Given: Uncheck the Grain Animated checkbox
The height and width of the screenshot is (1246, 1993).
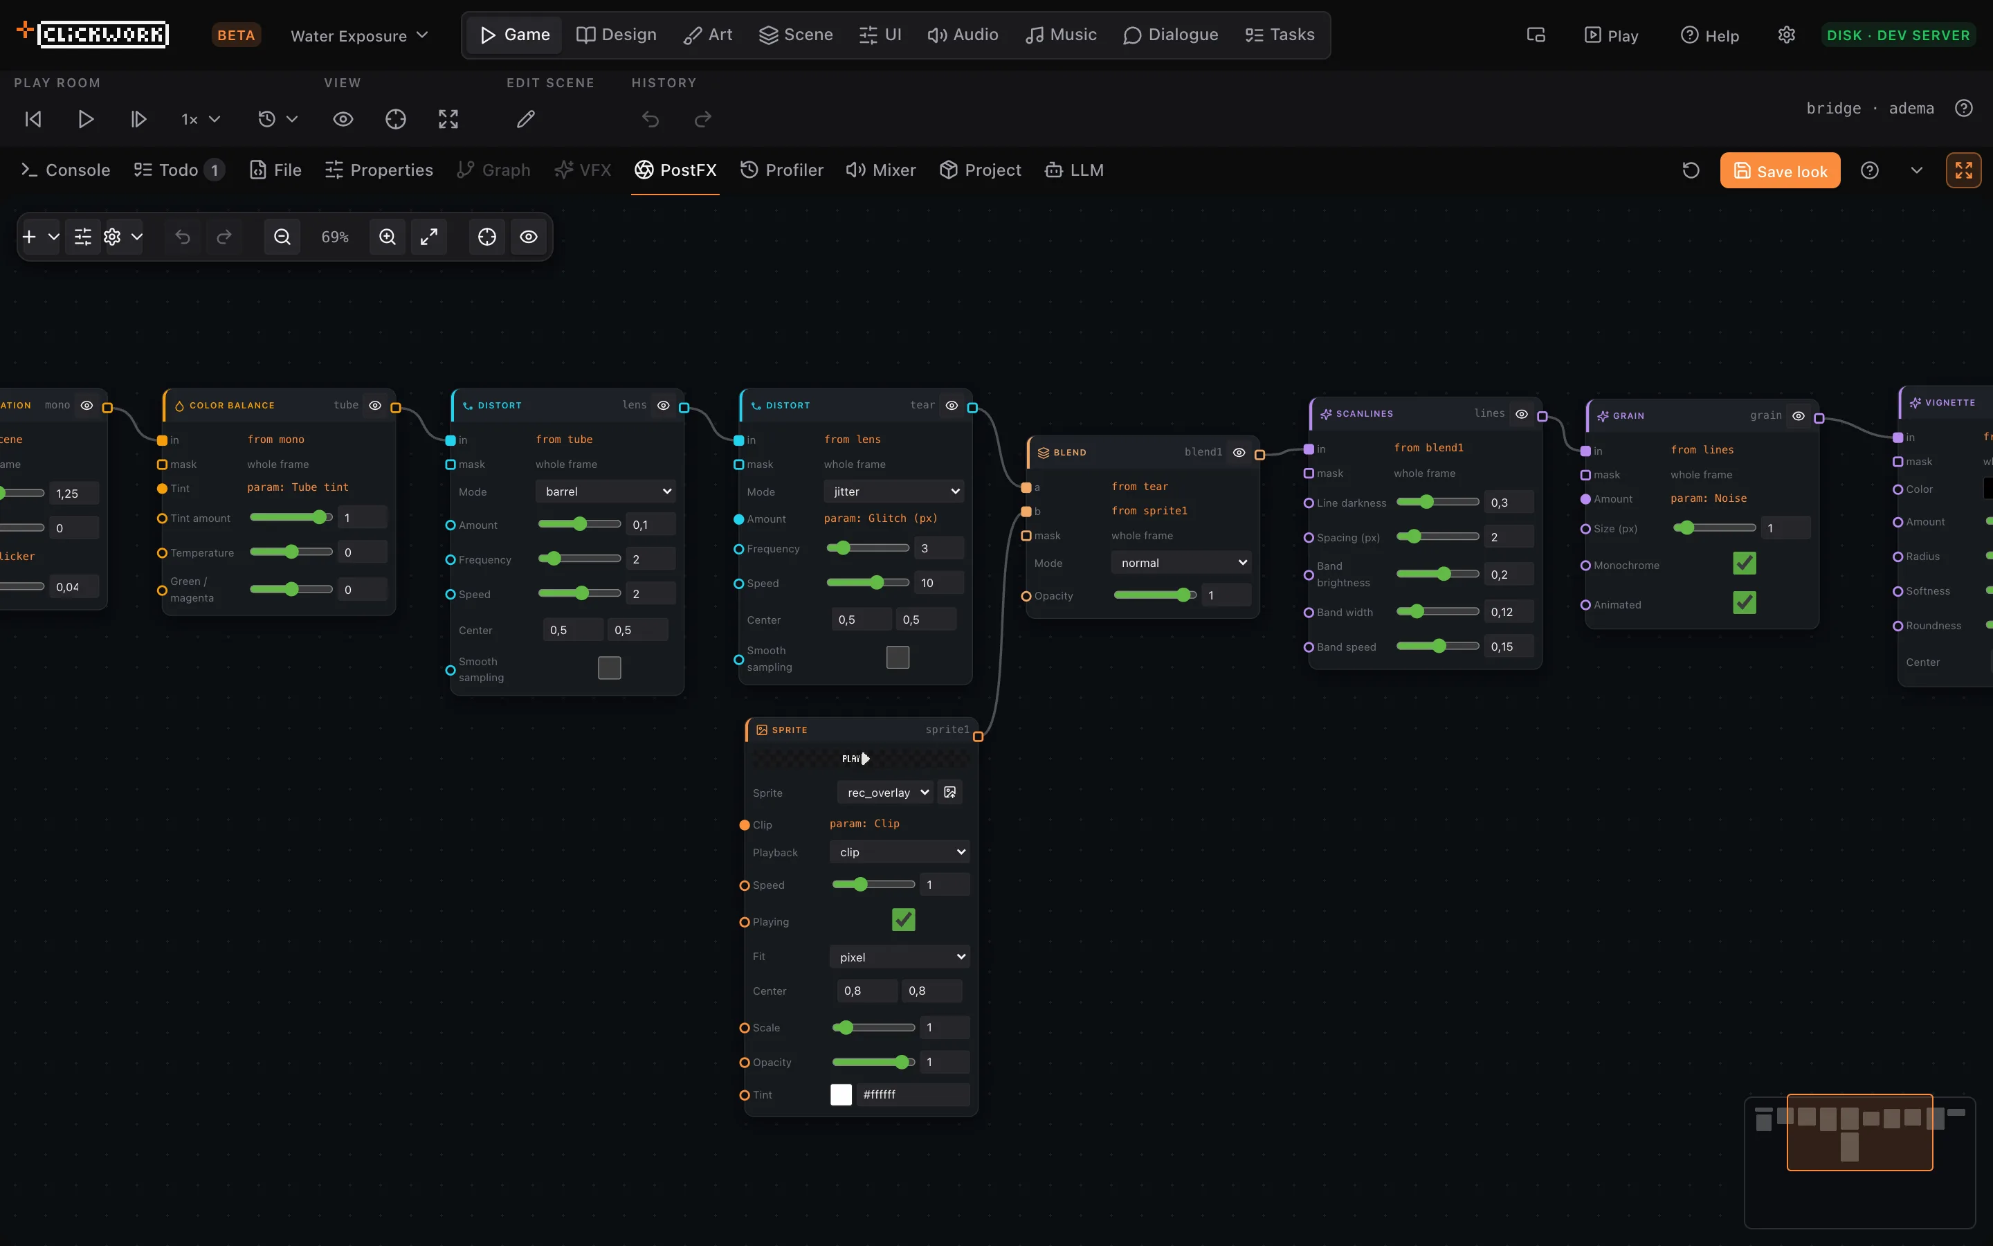Looking at the screenshot, I should pyautogui.click(x=1745, y=603).
